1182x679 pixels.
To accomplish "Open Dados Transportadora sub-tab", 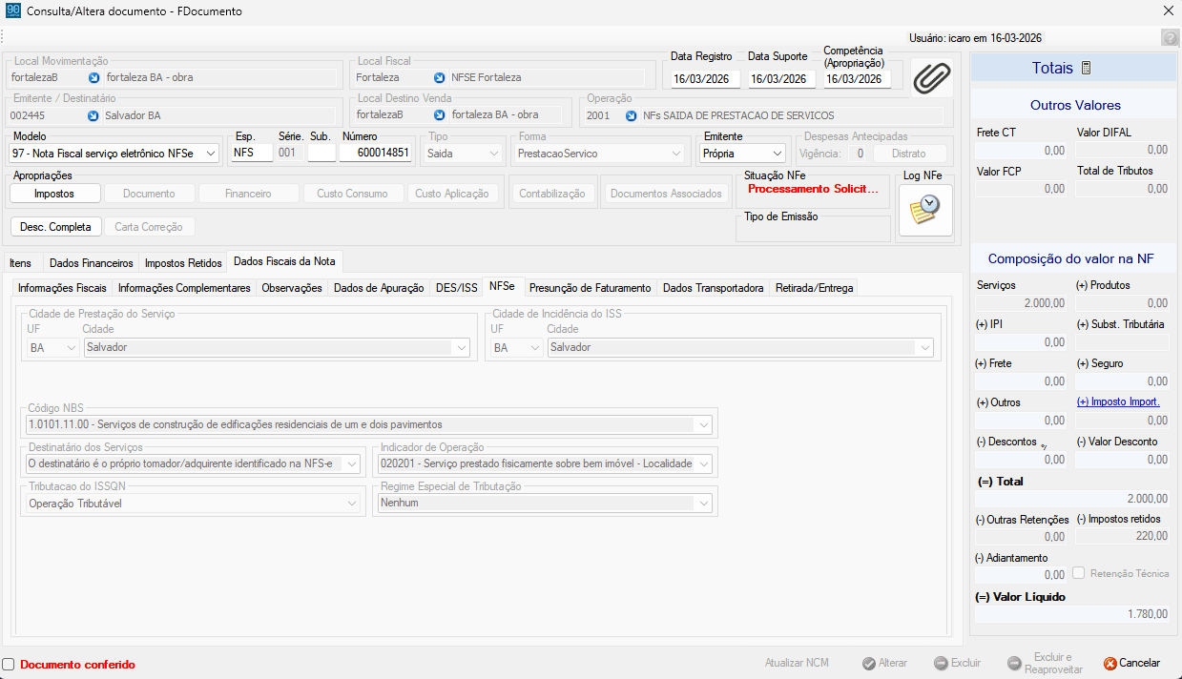I will pos(714,288).
